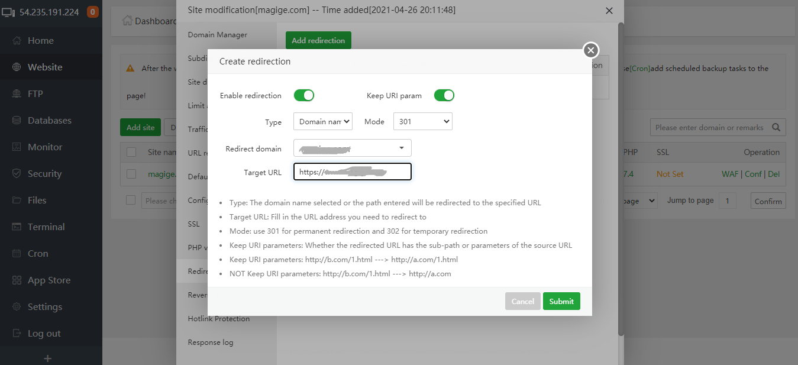The image size is (798, 365).
Task: Open Terminal via its sidebar icon
Action: click(17, 227)
